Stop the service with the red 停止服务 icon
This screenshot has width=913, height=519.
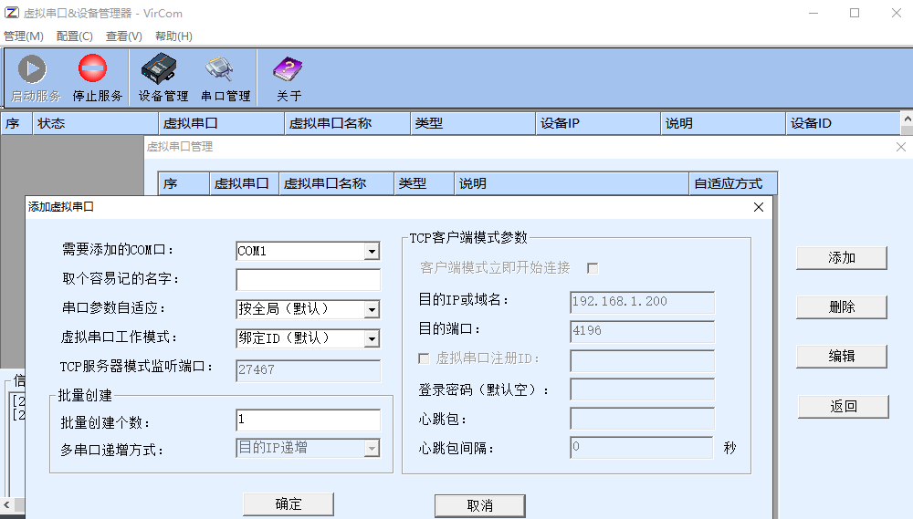tap(97, 78)
